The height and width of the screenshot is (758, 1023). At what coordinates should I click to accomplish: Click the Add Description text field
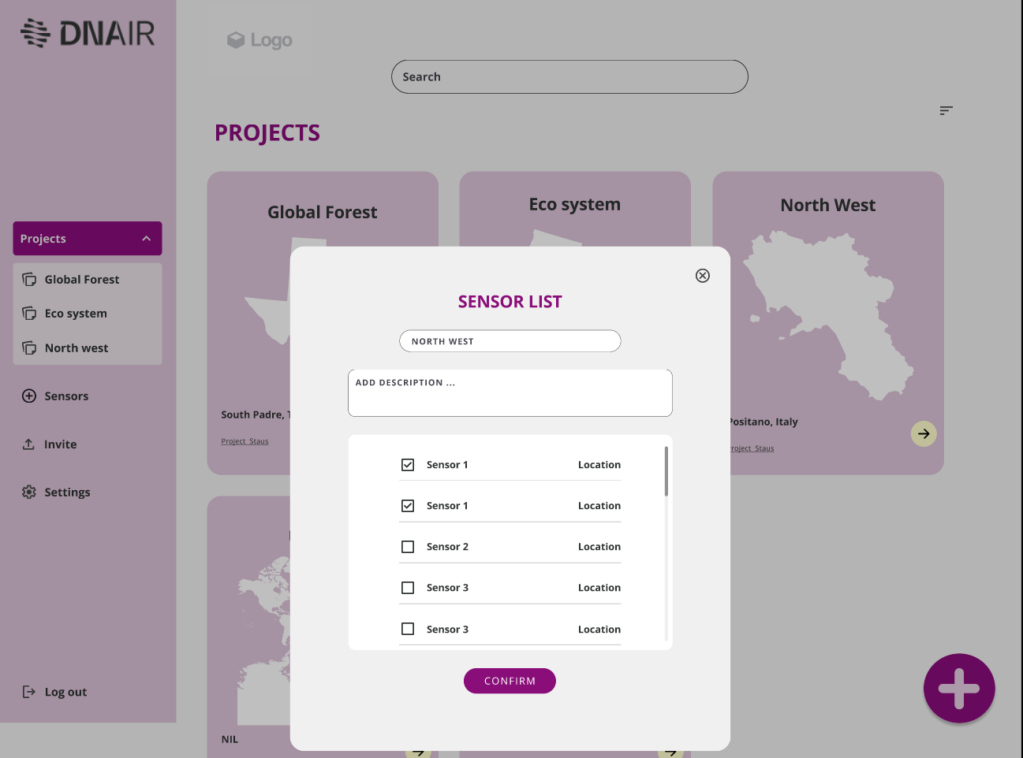click(510, 393)
